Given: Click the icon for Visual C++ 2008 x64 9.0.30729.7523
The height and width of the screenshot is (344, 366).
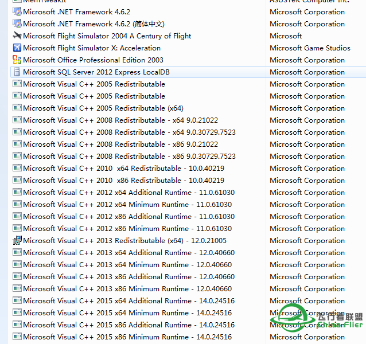Looking at the screenshot, I should pyautogui.click(x=17, y=132).
